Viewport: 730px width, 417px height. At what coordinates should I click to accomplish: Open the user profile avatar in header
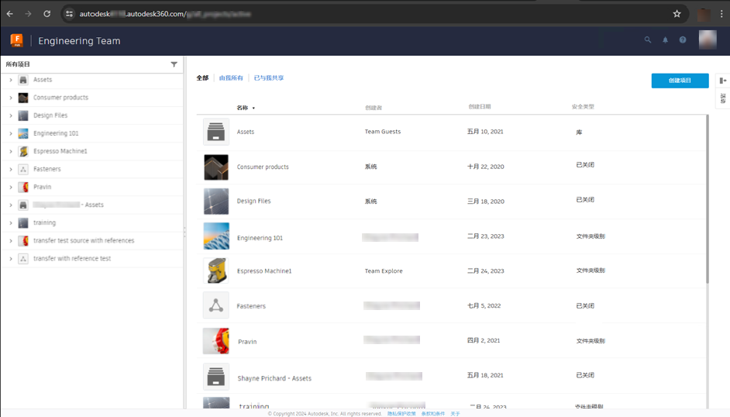pos(708,40)
